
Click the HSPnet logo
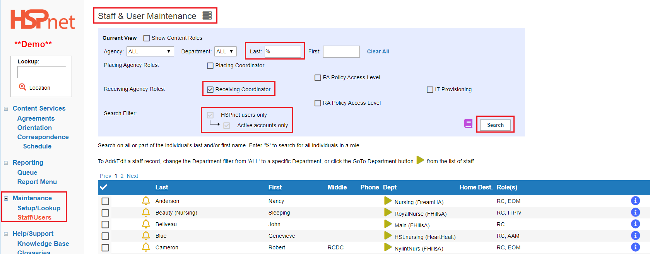[x=43, y=19]
